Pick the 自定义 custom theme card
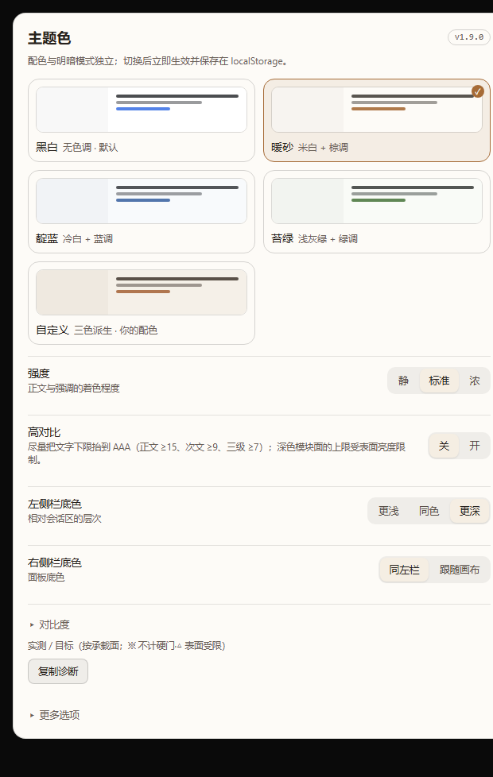The width and height of the screenshot is (493, 777). pos(142,303)
